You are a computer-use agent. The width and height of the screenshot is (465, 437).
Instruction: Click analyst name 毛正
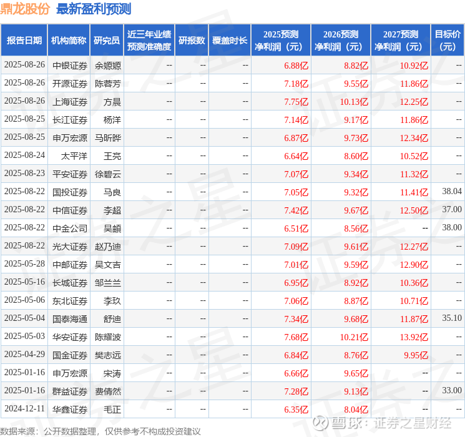point(112,410)
